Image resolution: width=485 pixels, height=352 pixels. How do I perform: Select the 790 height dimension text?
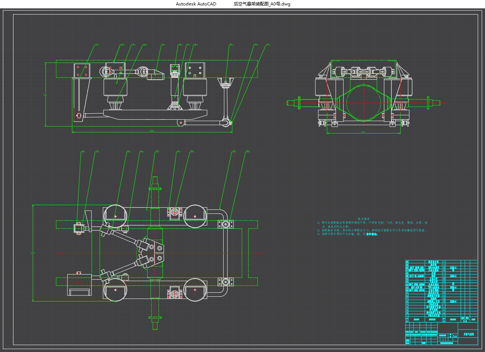[x=45, y=95]
